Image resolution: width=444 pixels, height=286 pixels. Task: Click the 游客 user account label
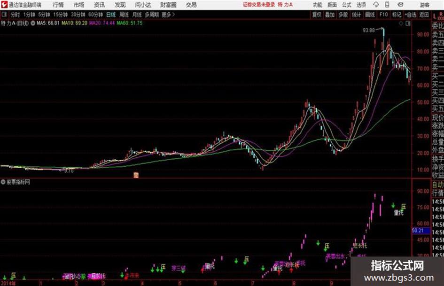[x=424, y=5]
